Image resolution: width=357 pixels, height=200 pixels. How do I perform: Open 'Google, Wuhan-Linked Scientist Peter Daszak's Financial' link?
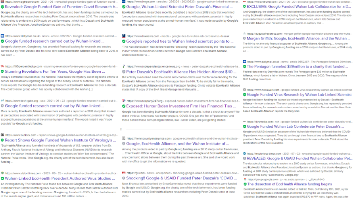click(x=179, y=7)
